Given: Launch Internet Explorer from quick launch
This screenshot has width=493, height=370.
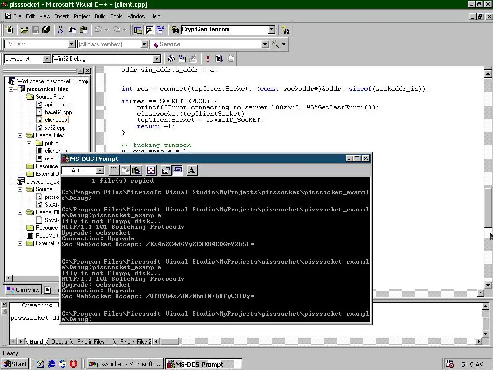Looking at the screenshot, I should [51, 364].
